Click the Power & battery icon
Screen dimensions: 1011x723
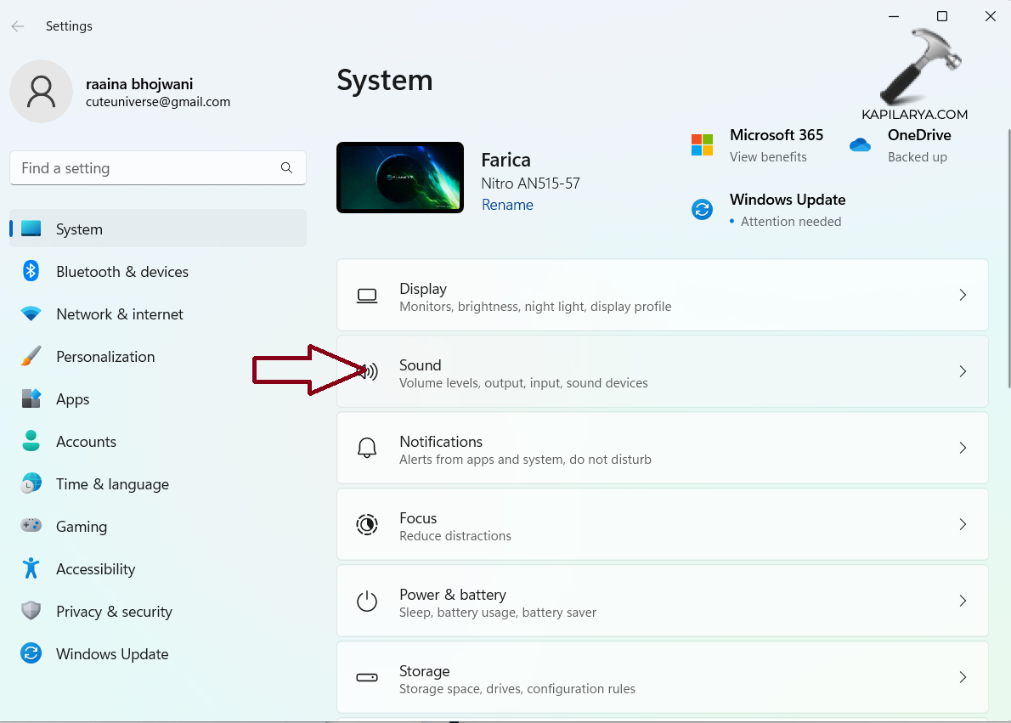tap(367, 602)
